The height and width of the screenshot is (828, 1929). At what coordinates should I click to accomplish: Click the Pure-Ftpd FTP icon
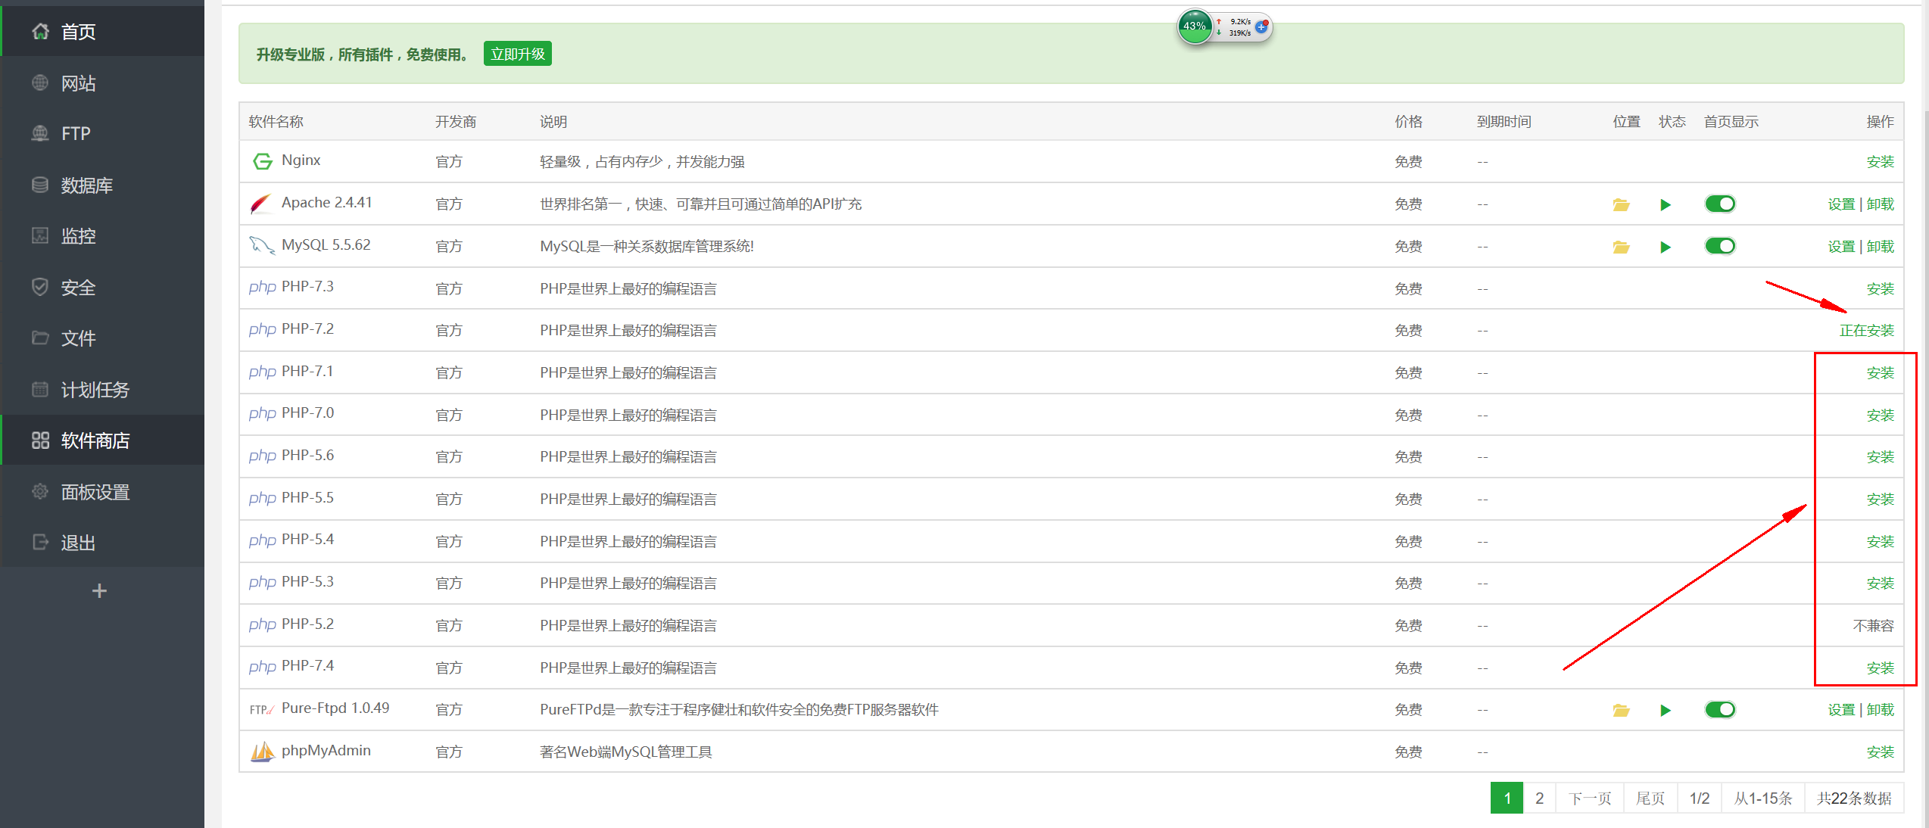(262, 710)
